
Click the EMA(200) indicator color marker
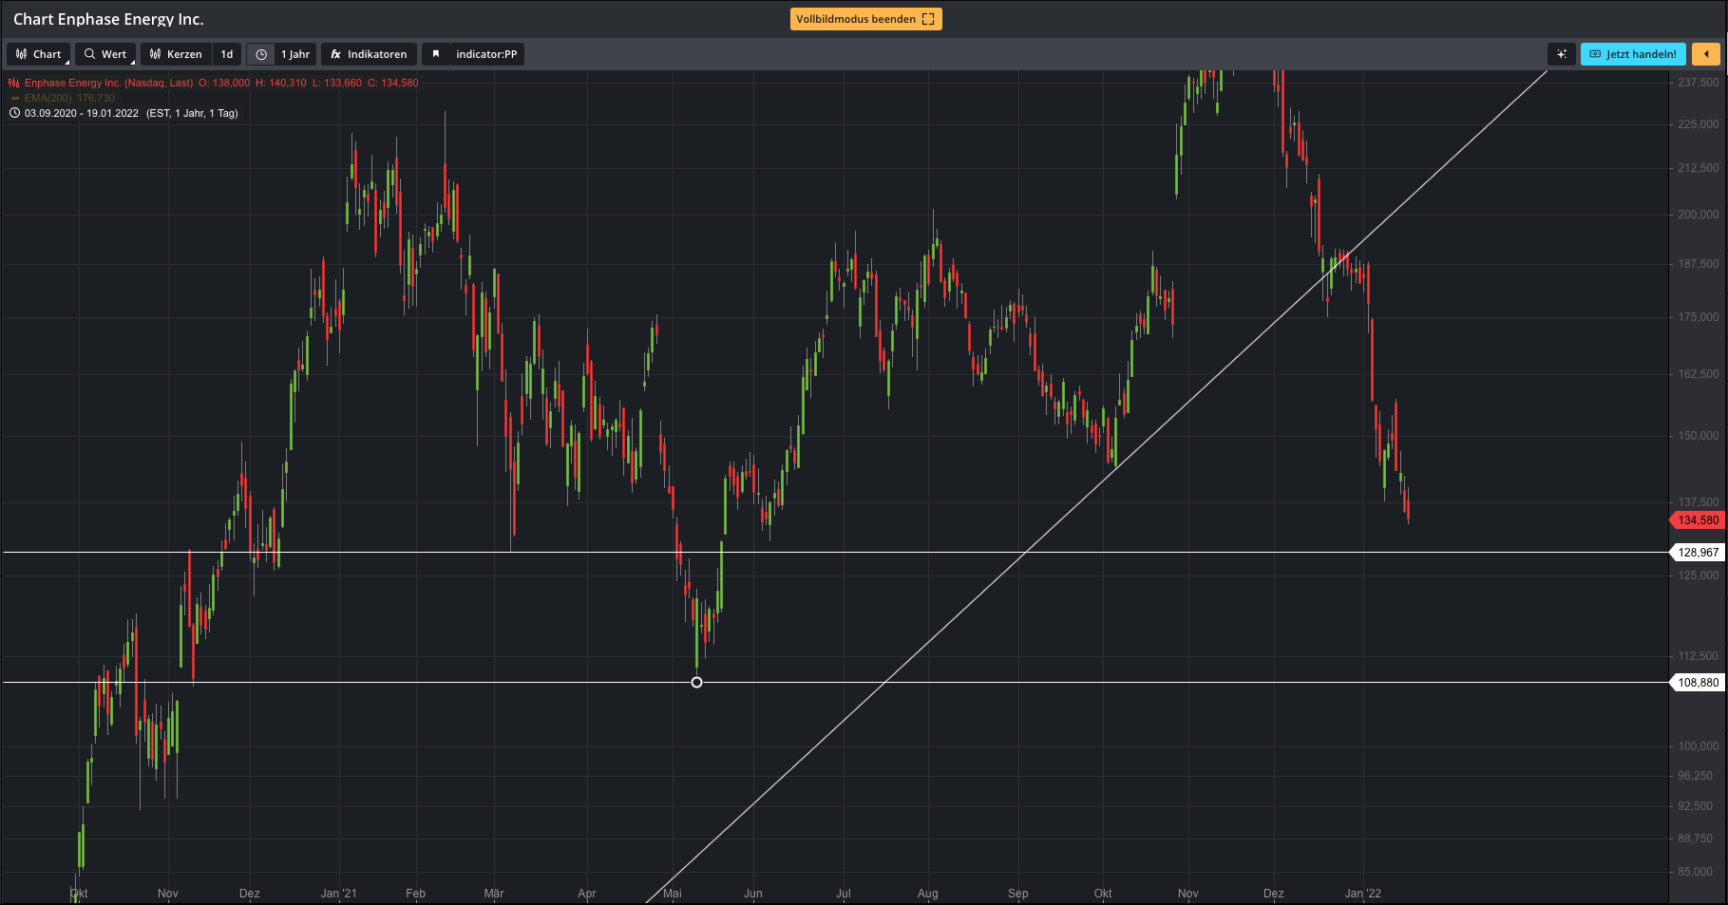coord(14,98)
